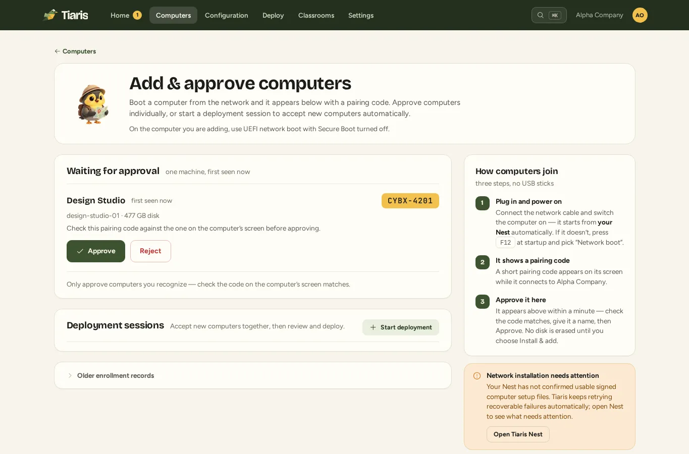Click Network installation needs attention title
This screenshot has width=689, height=454.
543,376
